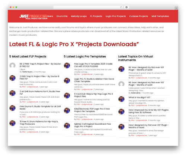Open Cubase Projects menu item
Viewport: 186px width, 157px height.
tap(139, 16)
